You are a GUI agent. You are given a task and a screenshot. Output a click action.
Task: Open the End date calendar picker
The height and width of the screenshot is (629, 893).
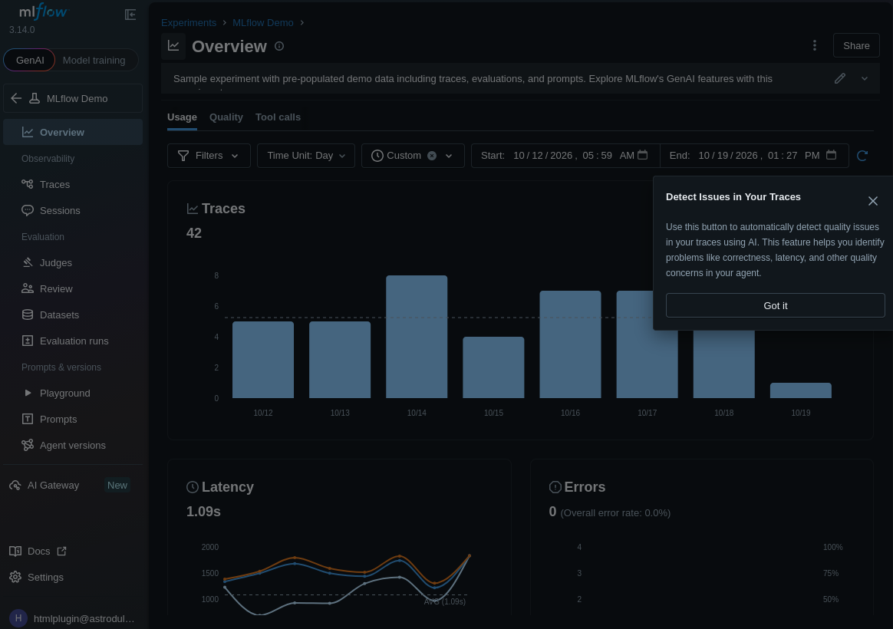coord(831,155)
